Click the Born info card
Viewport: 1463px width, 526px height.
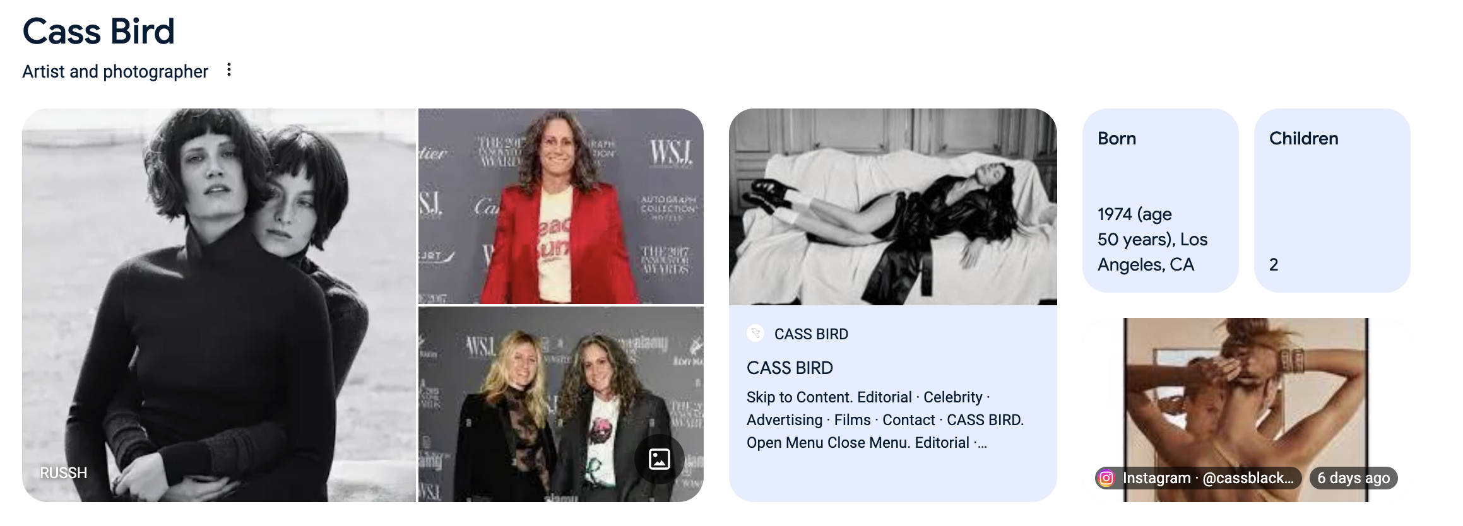(1161, 201)
